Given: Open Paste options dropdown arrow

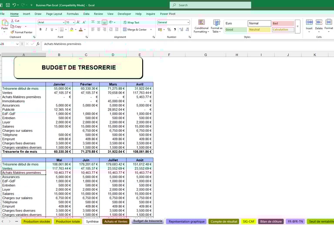Looking at the screenshot, I should tap(4, 32).
